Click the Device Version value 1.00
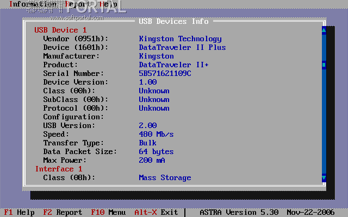 pos(148,82)
